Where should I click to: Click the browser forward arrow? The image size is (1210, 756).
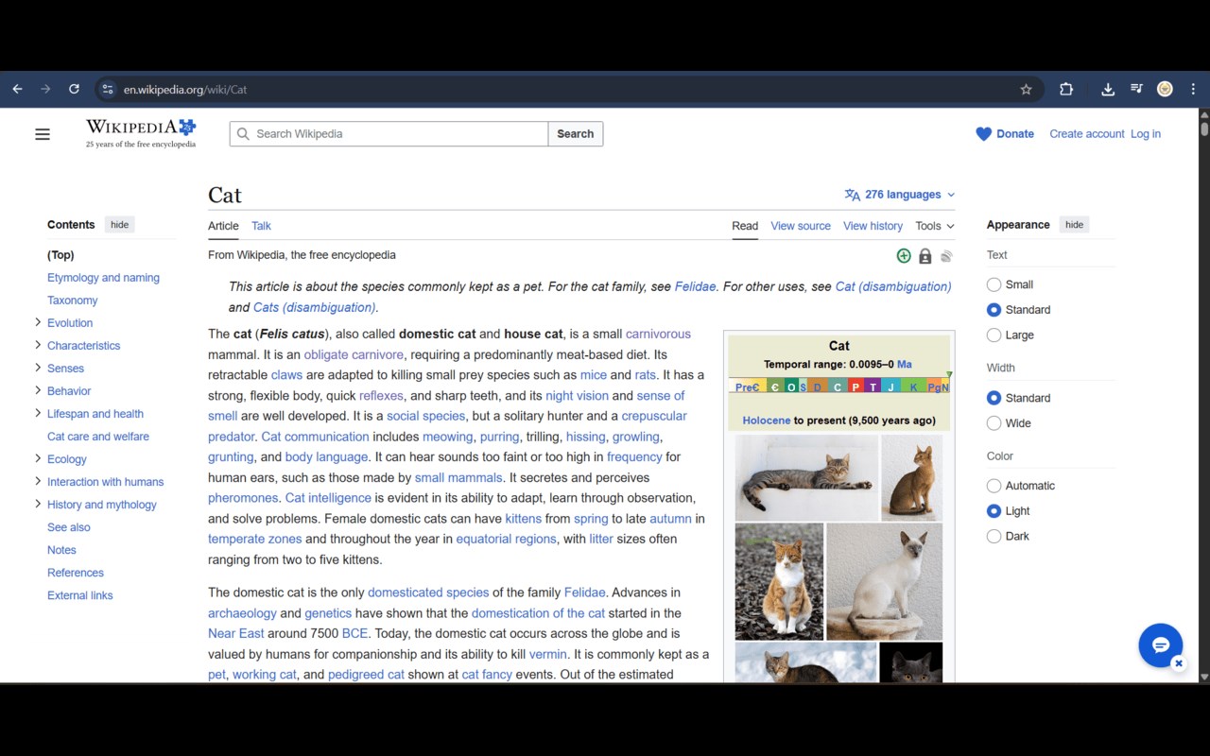tap(45, 89)
